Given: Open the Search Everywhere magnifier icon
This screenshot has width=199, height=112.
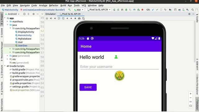Looking at the screenshot, I should tap(192, 10).
